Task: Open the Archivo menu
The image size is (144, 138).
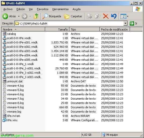Action: 8,9
